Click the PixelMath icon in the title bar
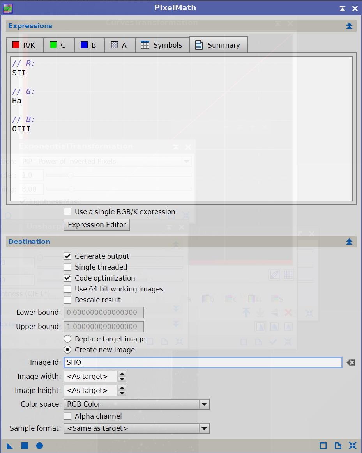 point(8,8)
